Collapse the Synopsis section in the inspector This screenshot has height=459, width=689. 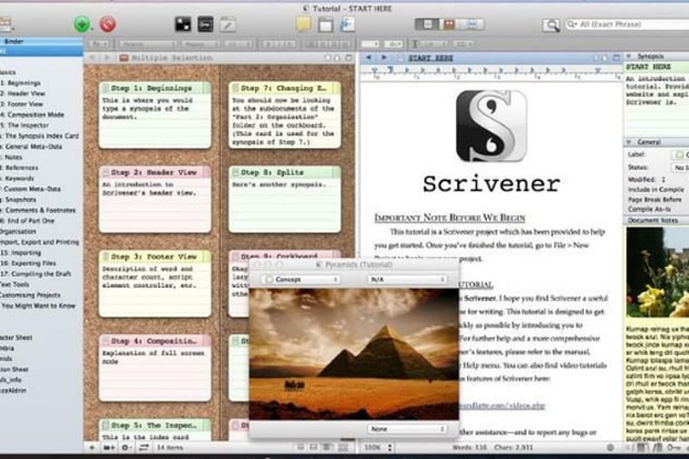629,56
